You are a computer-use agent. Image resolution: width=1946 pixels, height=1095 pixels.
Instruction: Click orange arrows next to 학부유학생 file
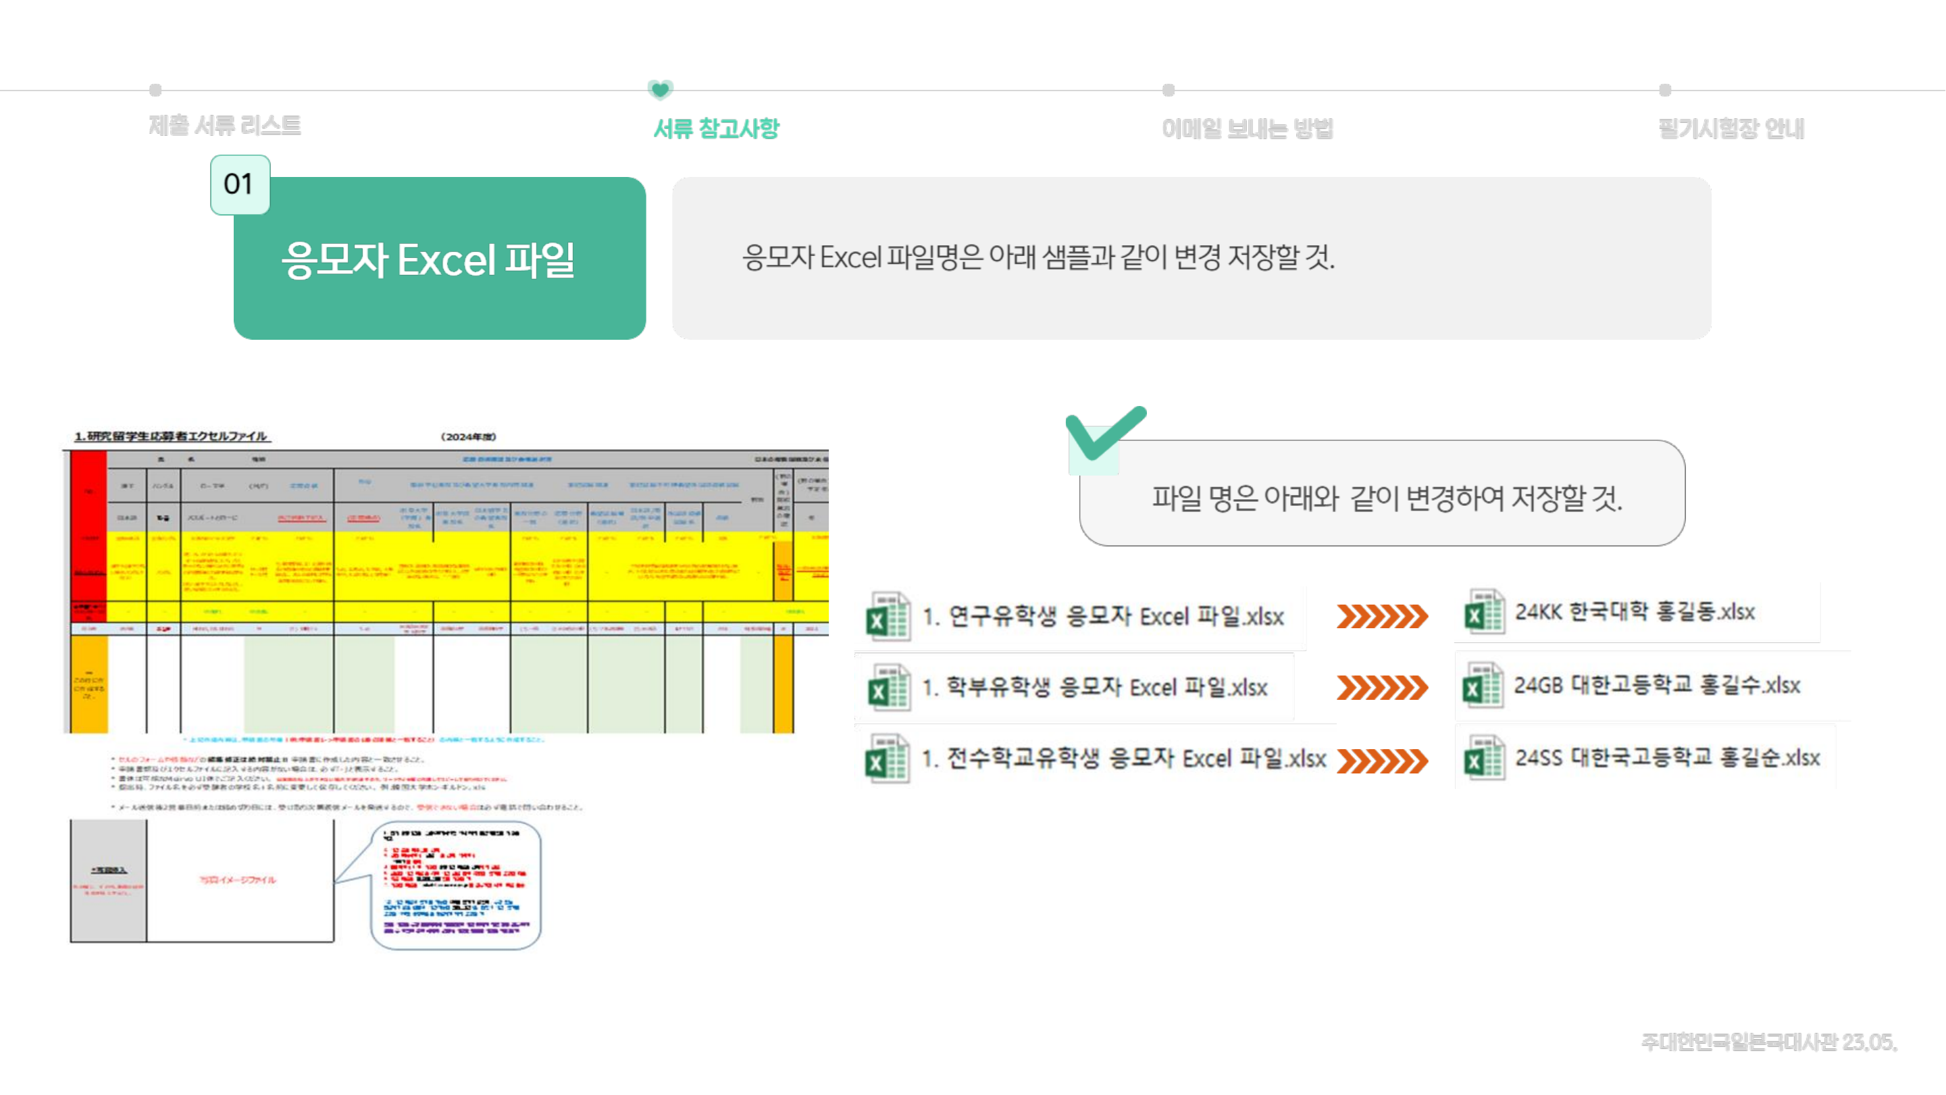(1382, 688)
